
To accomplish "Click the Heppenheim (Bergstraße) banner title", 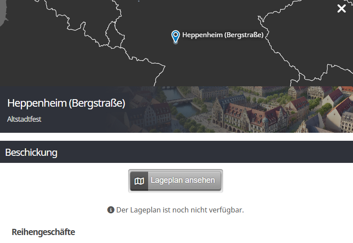I will (x=66, y=104).
